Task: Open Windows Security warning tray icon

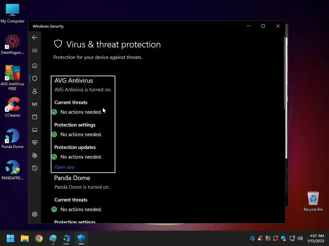Action: (x=283, y=238)
